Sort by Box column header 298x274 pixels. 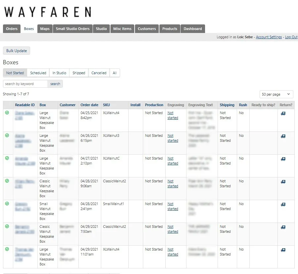[43, 105]
